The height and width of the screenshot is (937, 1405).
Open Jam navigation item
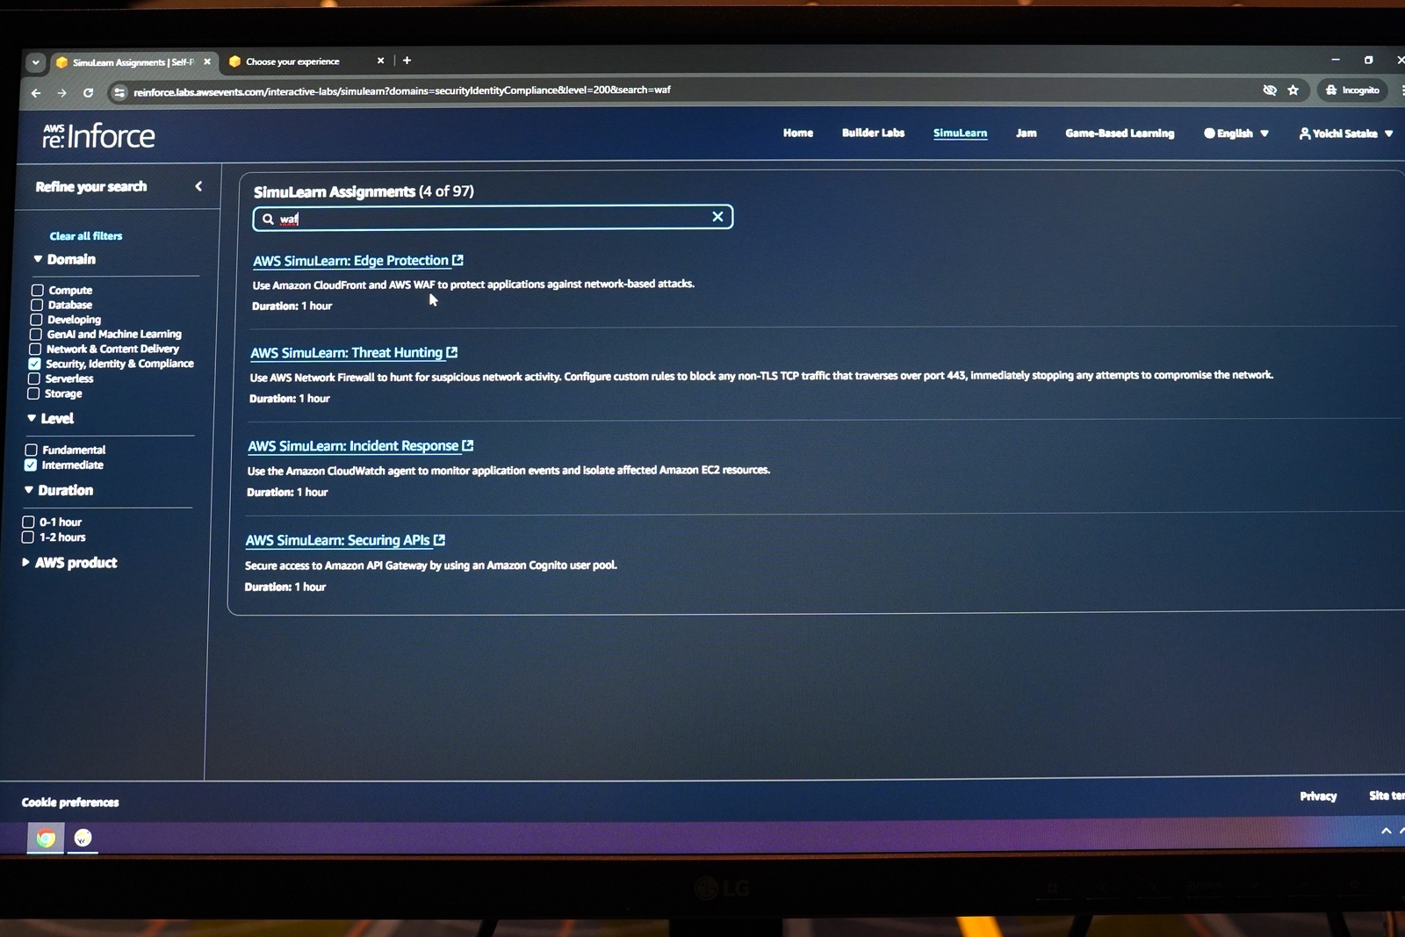point(1027,133)
